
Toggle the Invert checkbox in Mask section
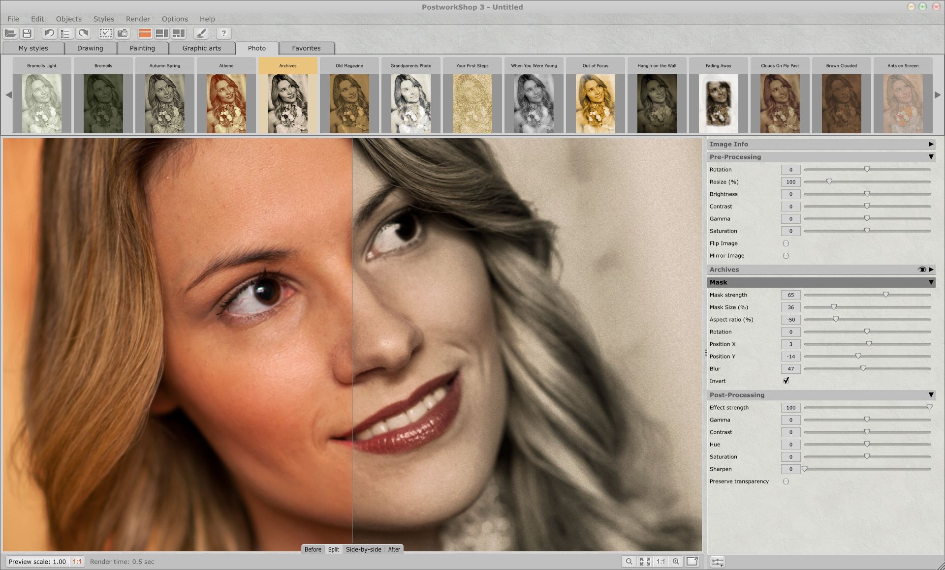786,381
